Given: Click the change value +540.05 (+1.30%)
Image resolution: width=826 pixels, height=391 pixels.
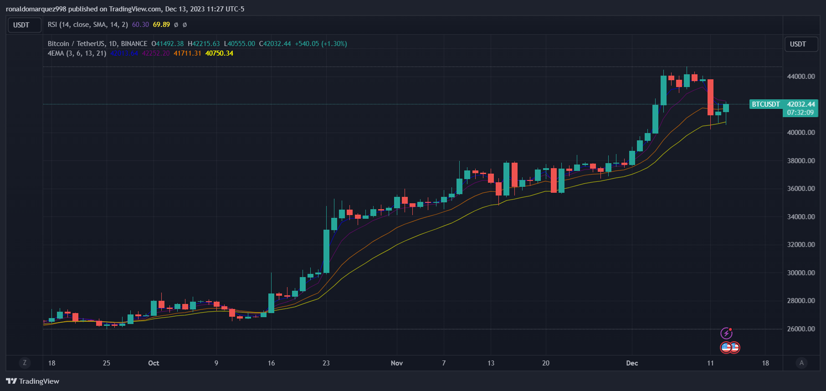Looking at the screenshot, I should (x=321, y=44).
